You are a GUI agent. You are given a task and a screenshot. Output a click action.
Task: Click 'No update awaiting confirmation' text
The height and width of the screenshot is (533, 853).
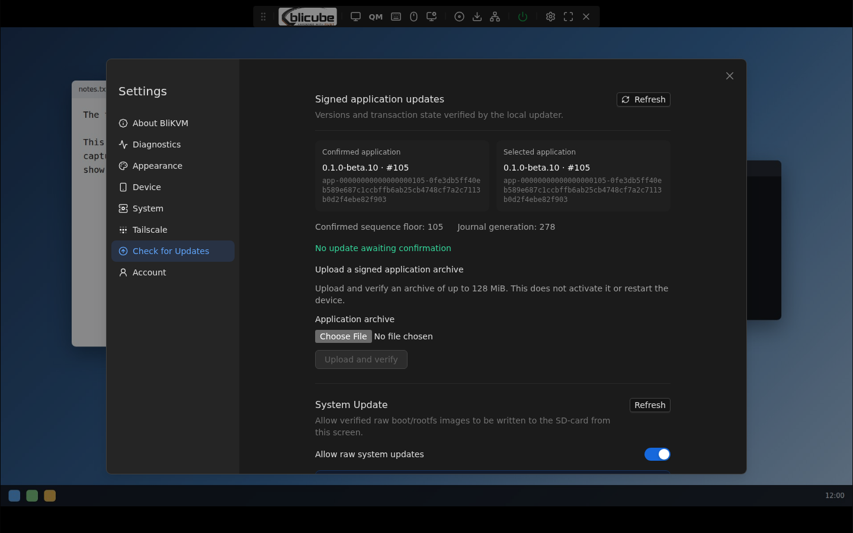(x=383, y=248)
